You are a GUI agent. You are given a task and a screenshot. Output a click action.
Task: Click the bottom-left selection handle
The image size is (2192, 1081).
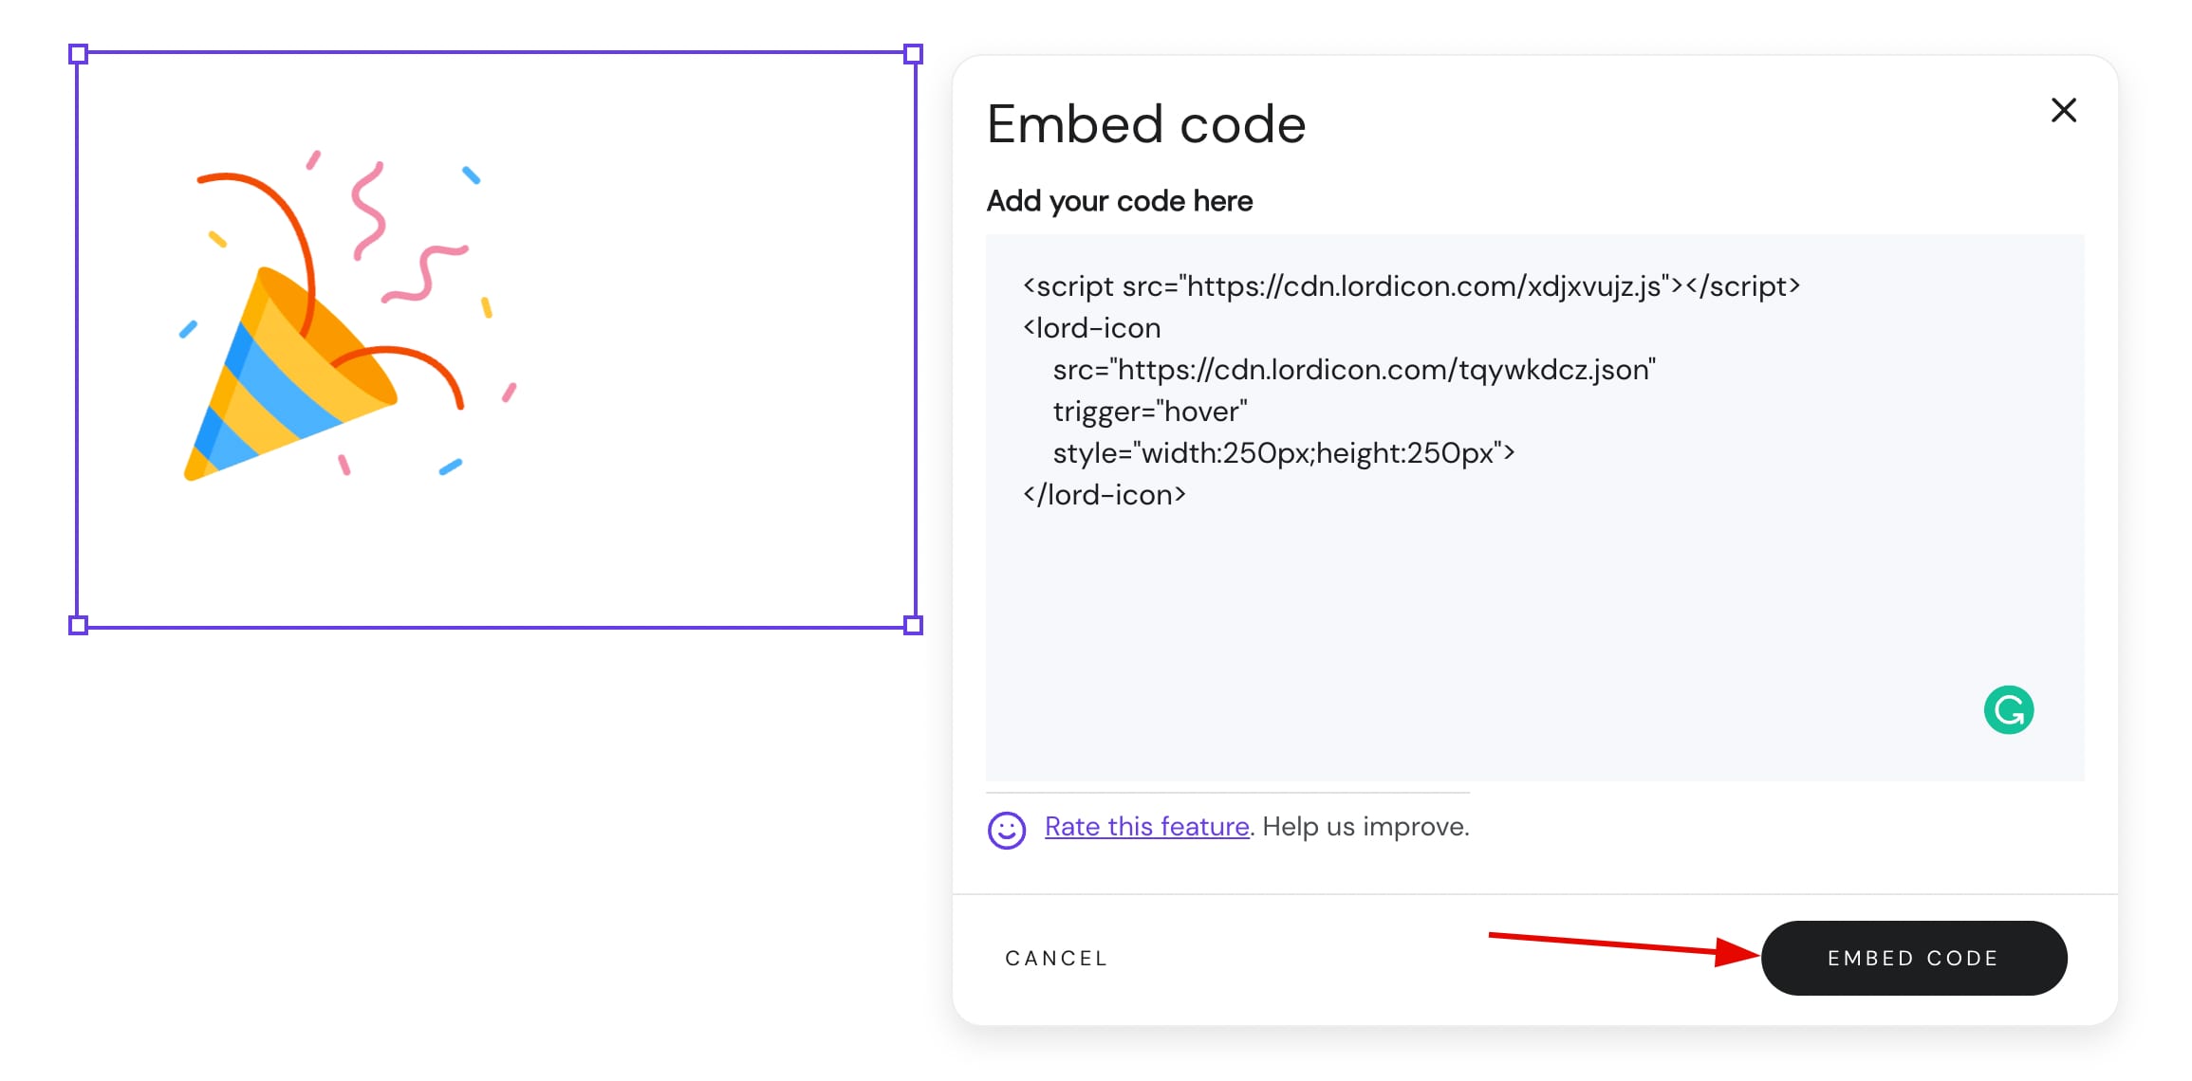pyautogui.click(x=76, y=624)
